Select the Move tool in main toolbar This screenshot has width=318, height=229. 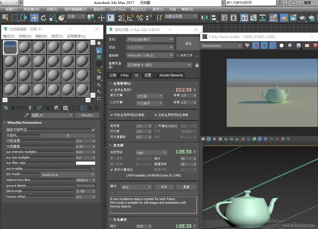[x=34, y=18]
